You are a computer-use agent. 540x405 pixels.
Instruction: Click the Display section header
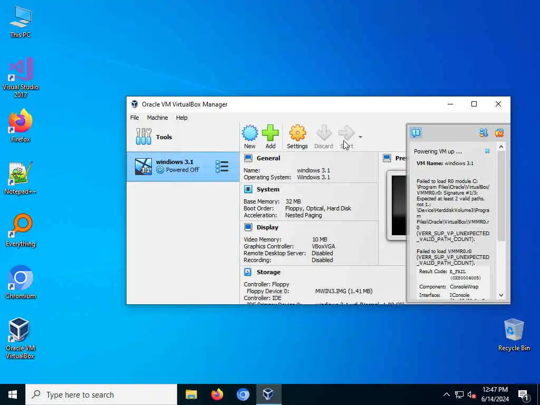click(x=267, y=227)
